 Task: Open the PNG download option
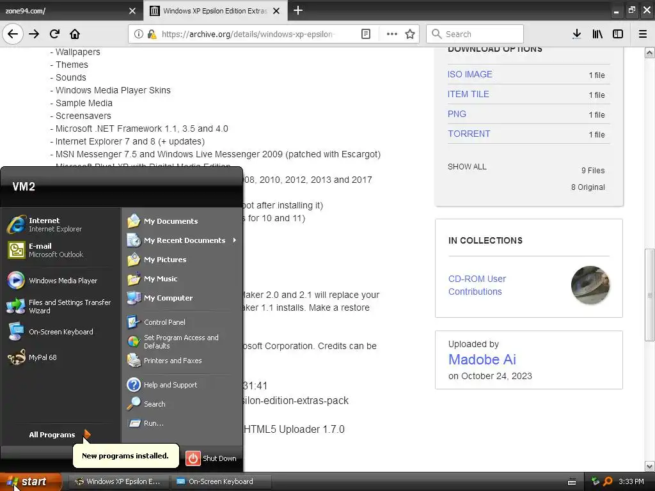(457, 114)
